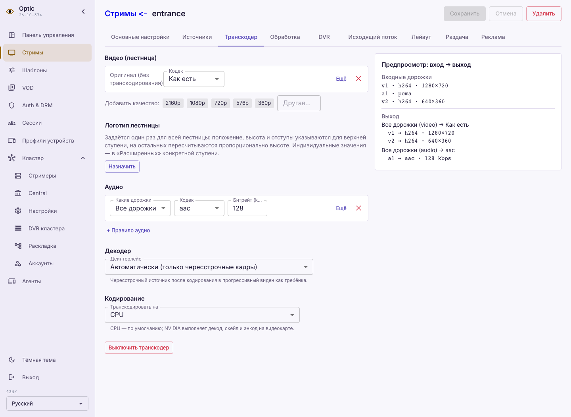Collapse the sidebar with the chevron arrow

coord(83,12)
